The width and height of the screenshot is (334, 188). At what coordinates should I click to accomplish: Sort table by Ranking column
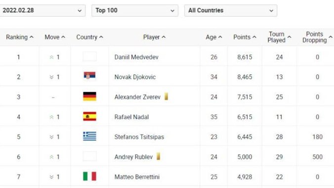20,37
